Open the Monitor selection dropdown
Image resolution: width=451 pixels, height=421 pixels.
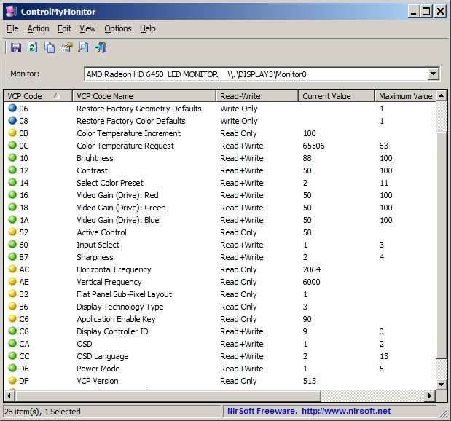pos(434,74)
